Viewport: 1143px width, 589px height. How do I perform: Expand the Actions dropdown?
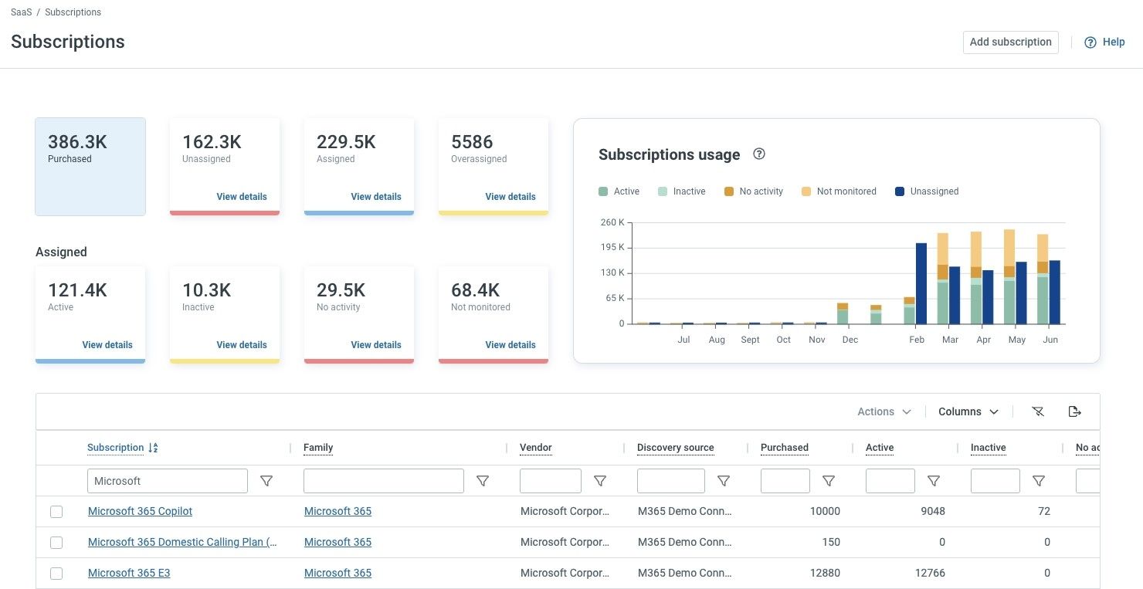coord(884,411)
